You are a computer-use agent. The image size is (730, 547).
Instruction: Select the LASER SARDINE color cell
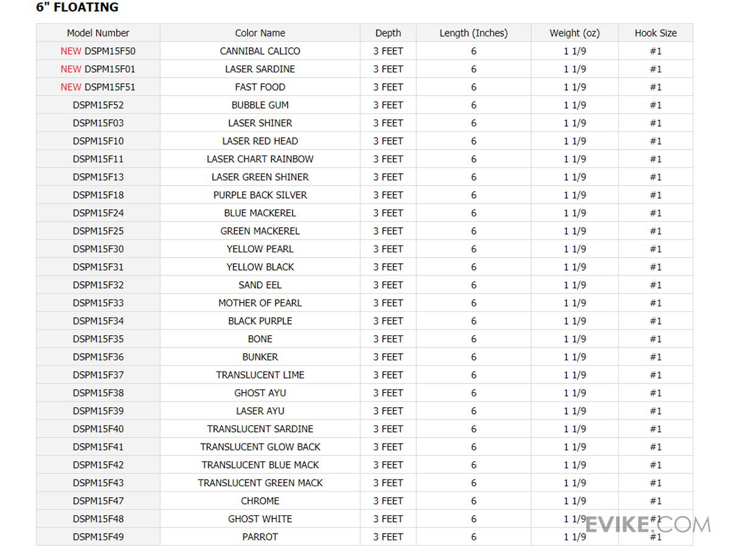point(260,69)
